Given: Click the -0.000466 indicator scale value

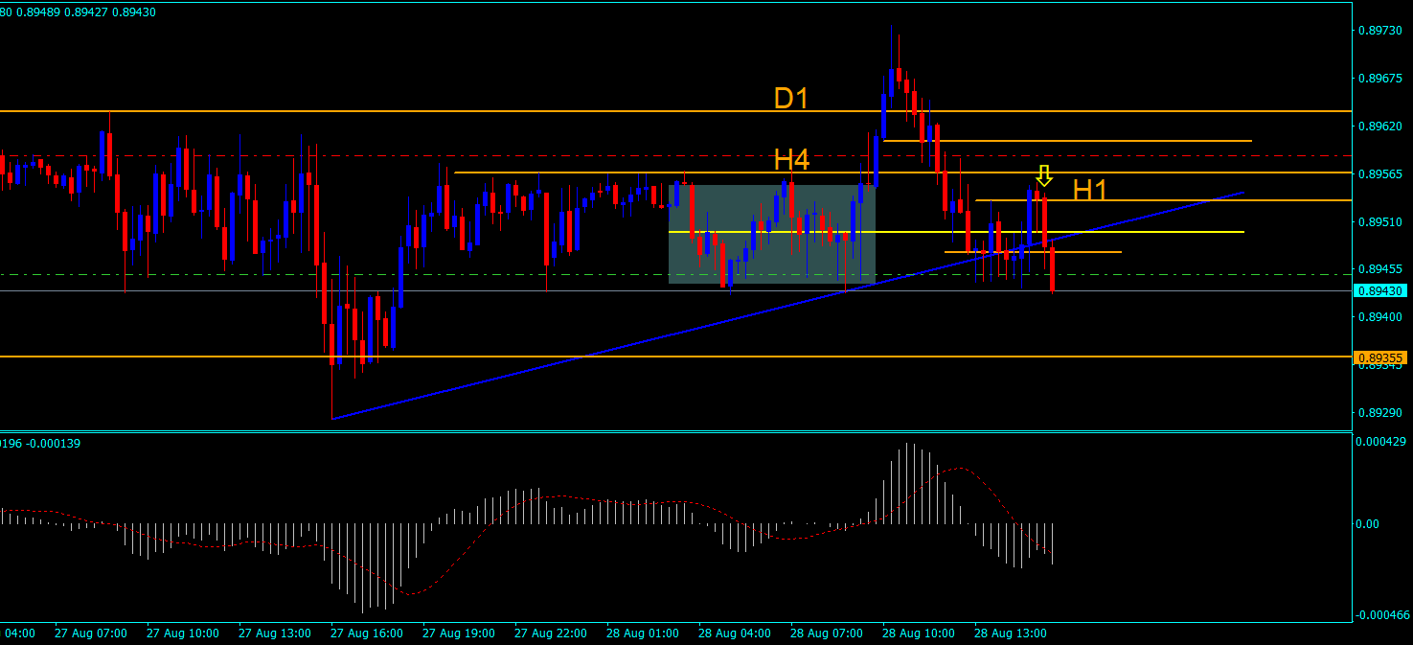Looking at the screenshot, I should point(1383,615).
